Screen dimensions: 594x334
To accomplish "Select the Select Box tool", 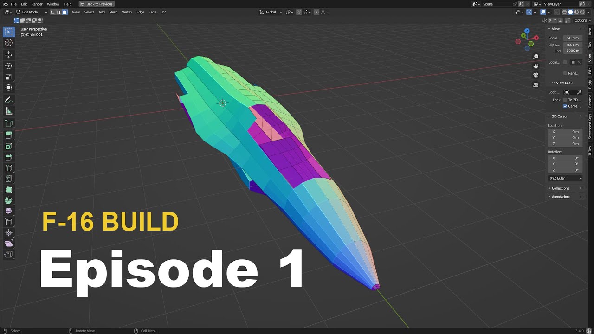I will click(x=8, y=32).
